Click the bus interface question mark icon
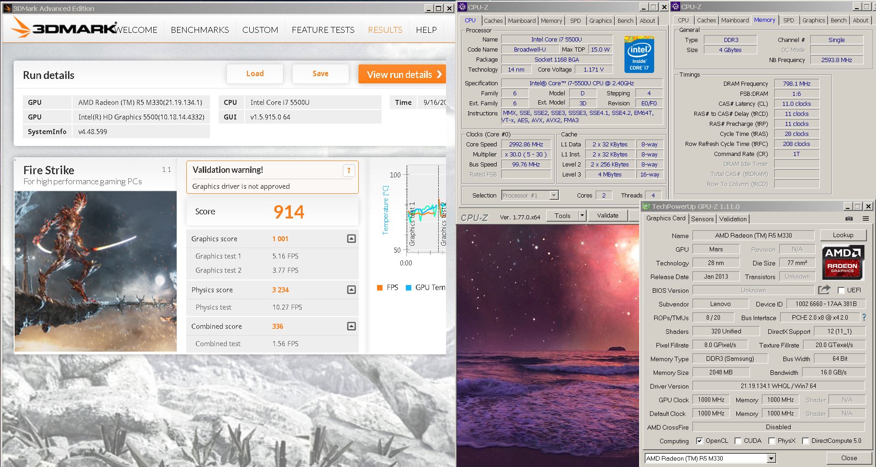This screenshot has width=876, height=467. point(864,317)
